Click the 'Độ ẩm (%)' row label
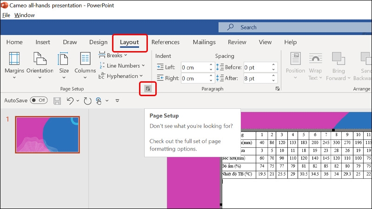372x209 pixels. [x=232, y=166]
